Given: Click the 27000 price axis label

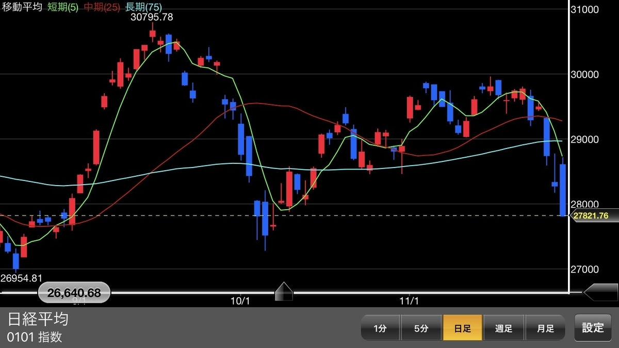Looking at the screenshot, I should pyautogui.click(x=585, y=269).
